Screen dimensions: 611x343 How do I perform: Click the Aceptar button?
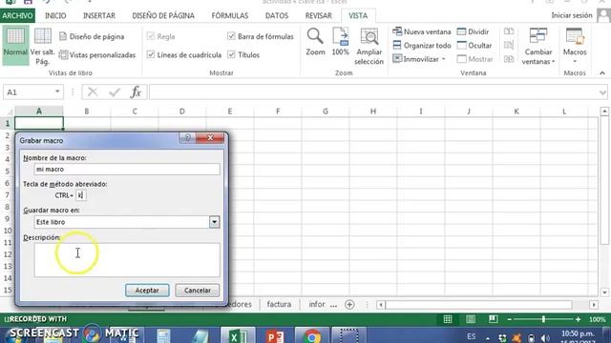[147, 290]
